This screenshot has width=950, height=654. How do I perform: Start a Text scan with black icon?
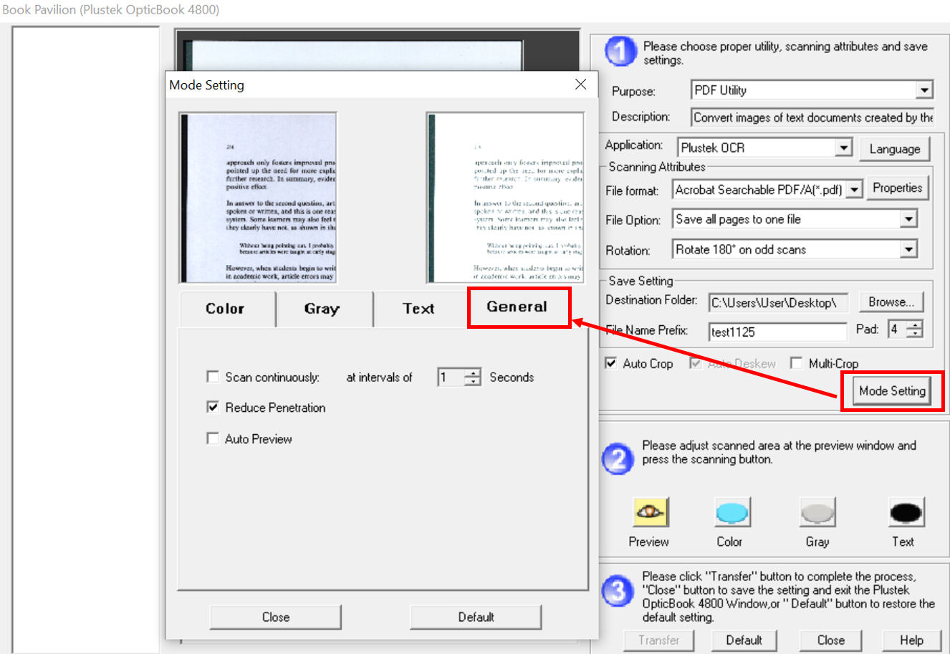point(906,512)
